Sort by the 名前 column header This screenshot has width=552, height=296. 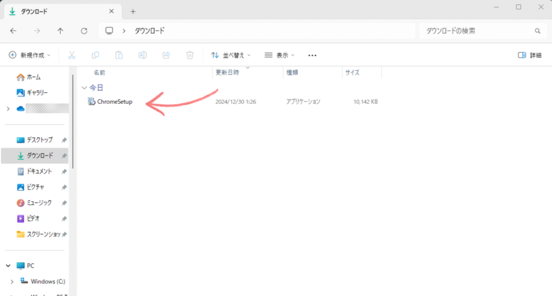pos(99,73)
